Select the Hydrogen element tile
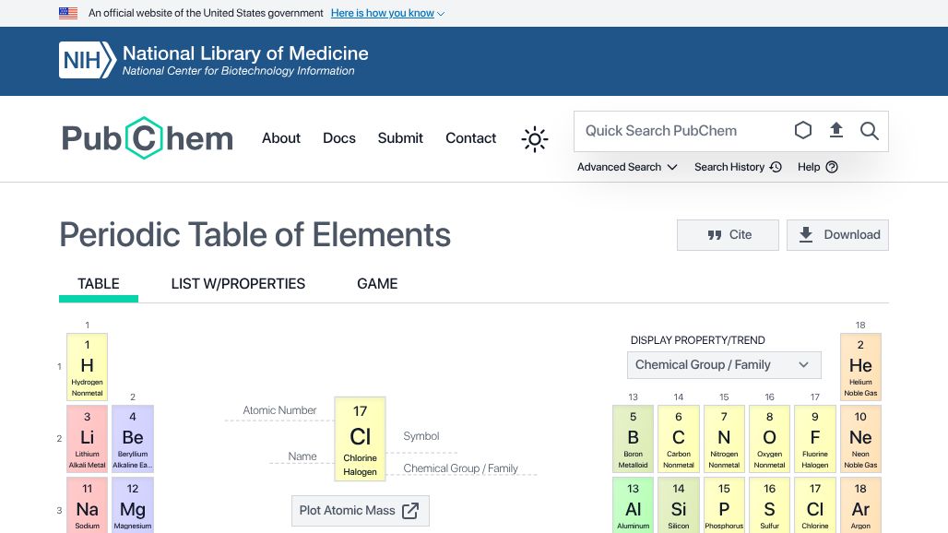 pyautogui.click(x=87, y=366)
